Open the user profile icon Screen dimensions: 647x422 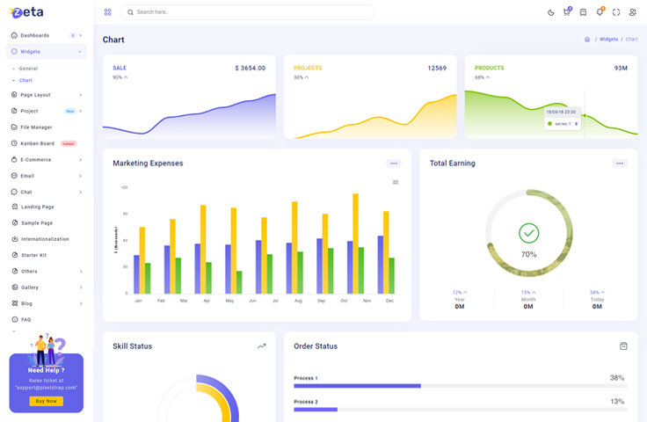coord(633,12)
